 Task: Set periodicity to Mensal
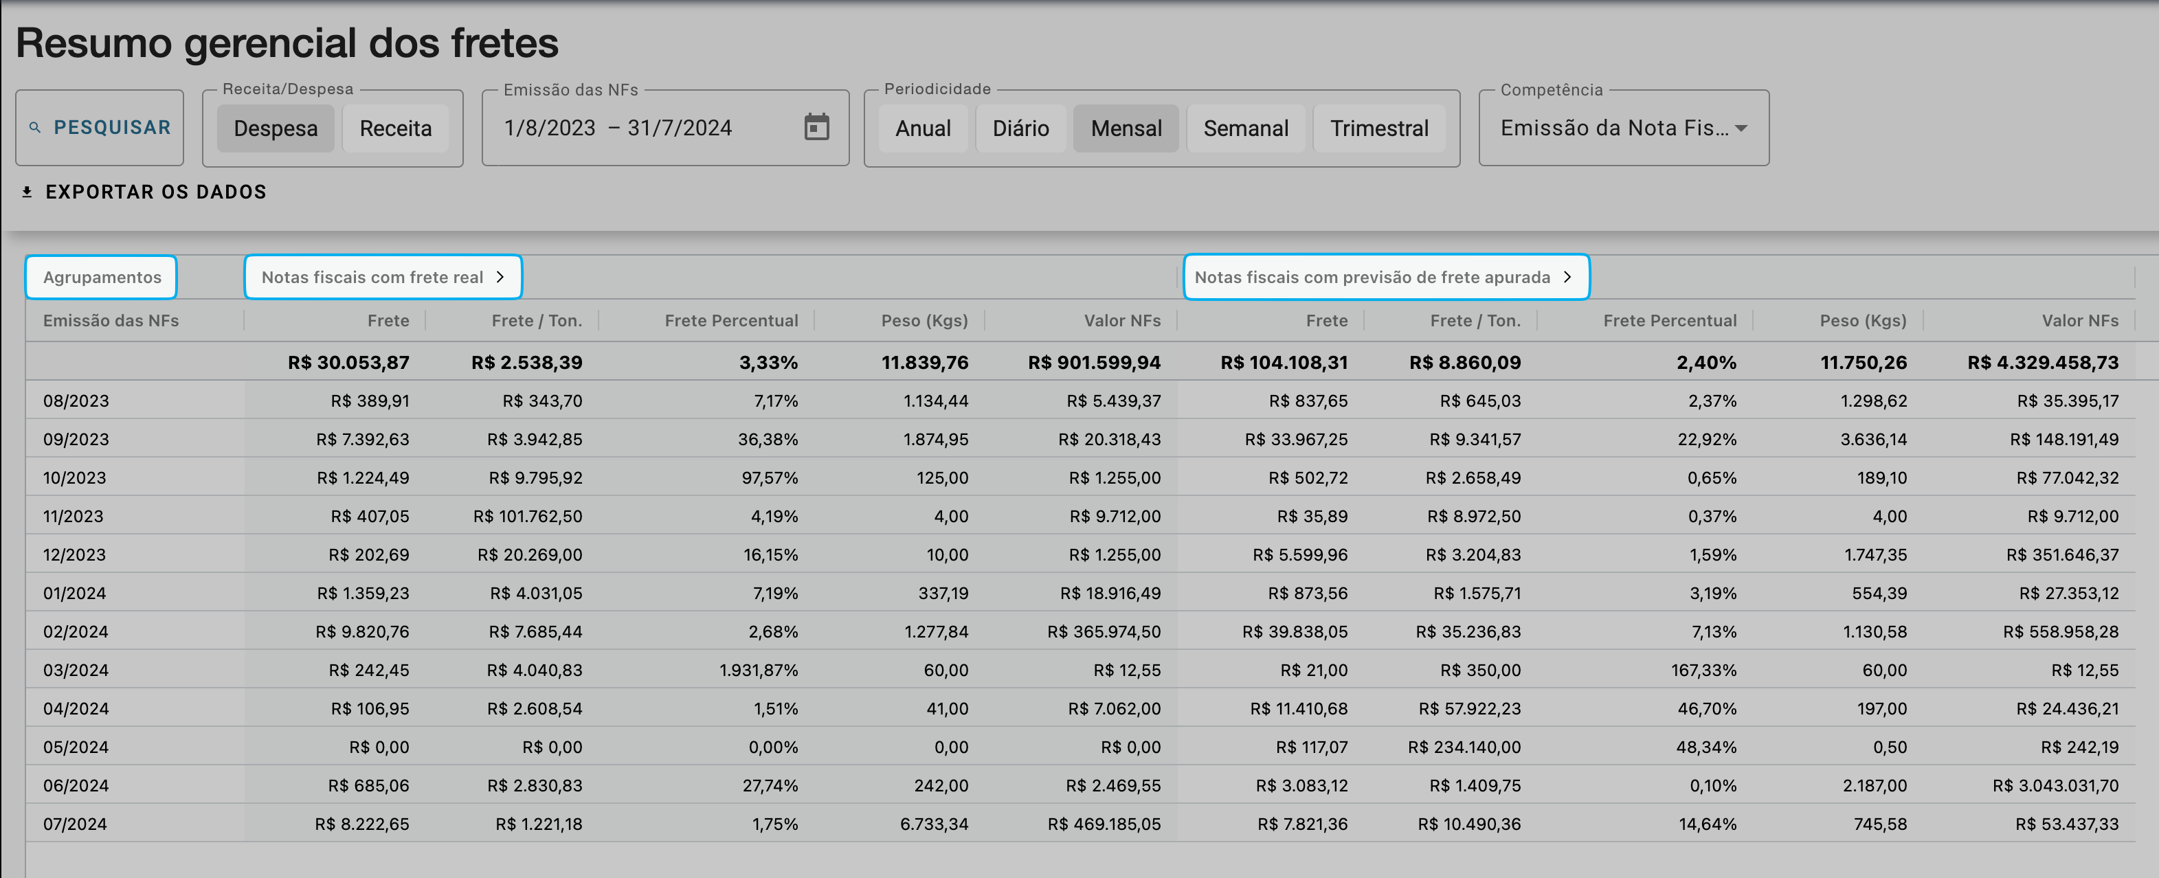coord(1126,128)
